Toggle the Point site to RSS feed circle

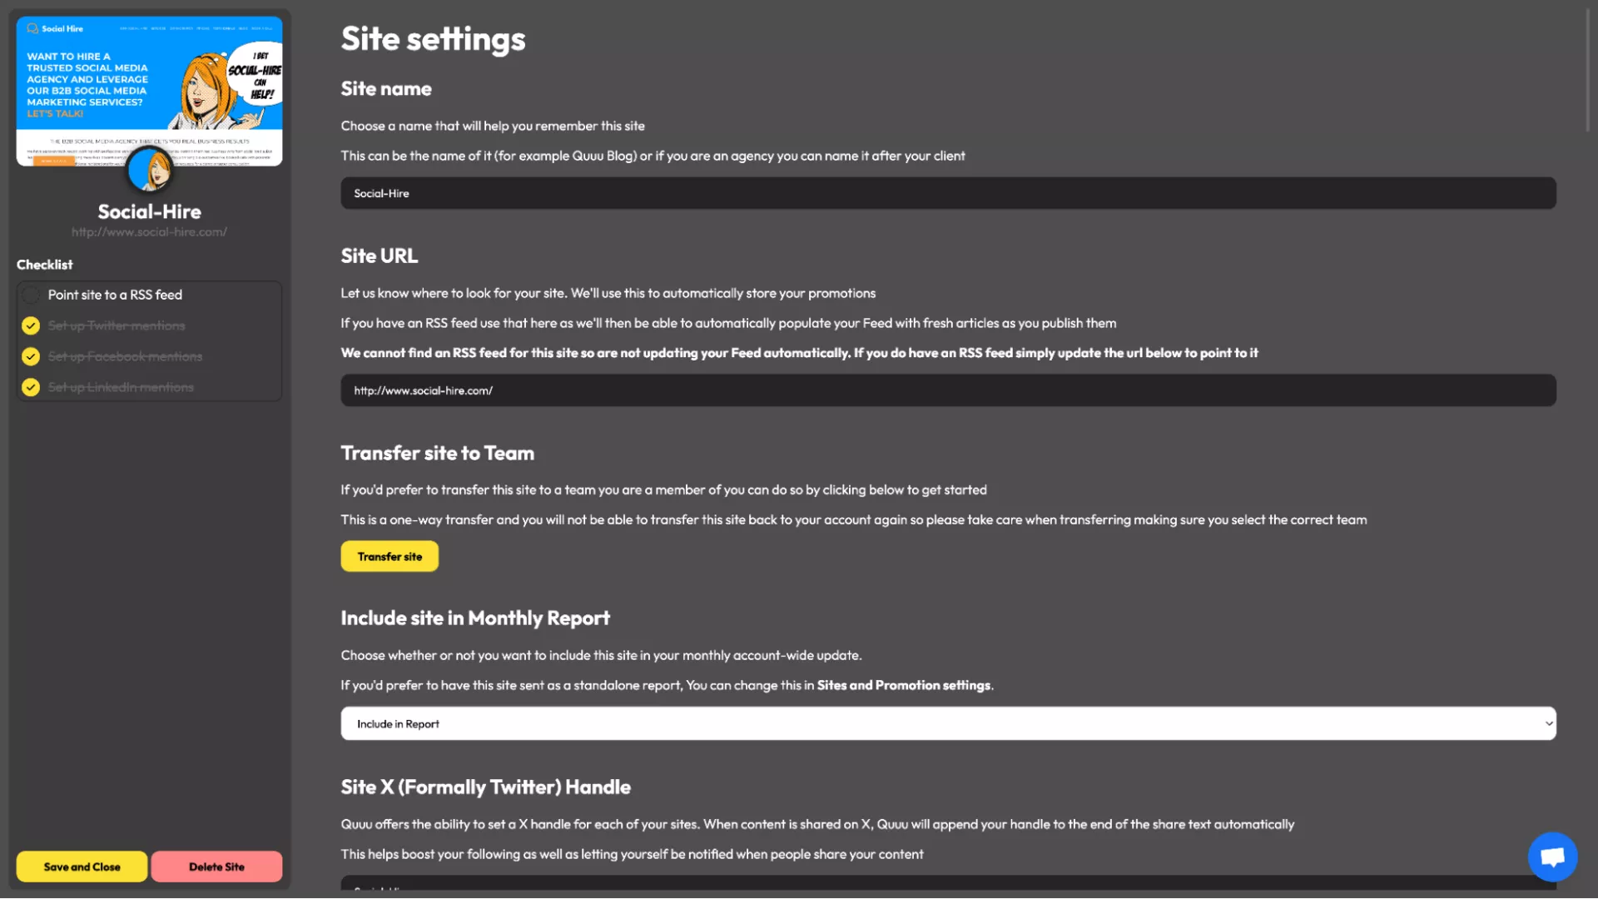pyautogui.click(x=31, y=295)
